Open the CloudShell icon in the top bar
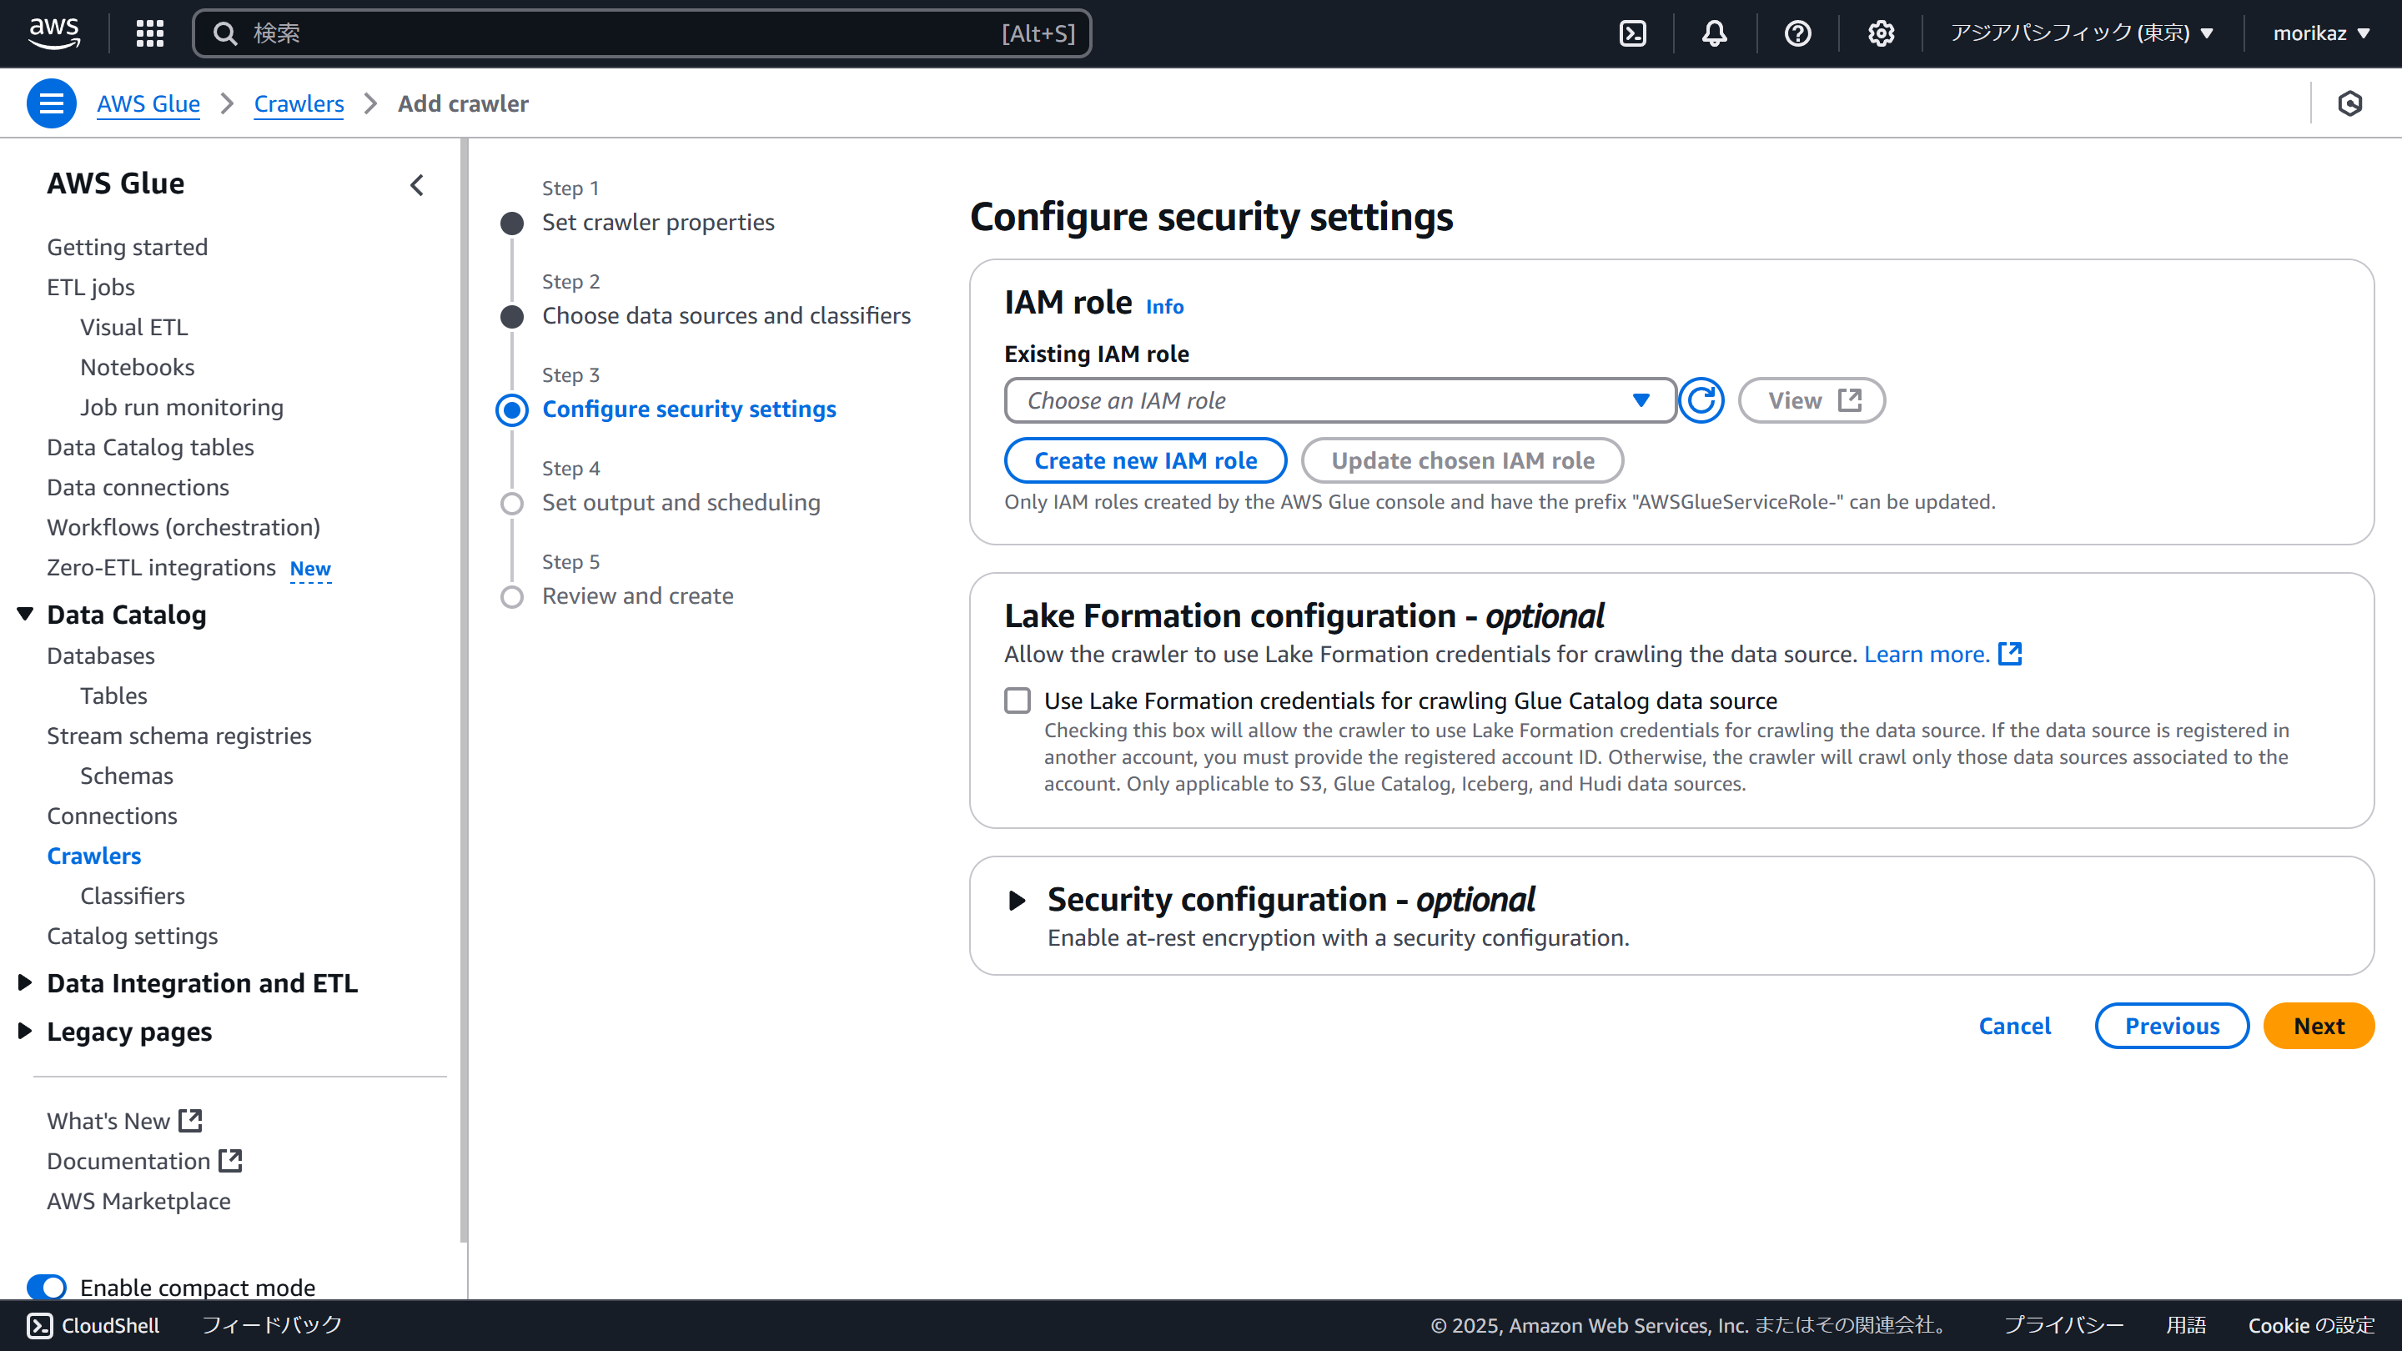This screenshot has width=2402, height=1351. 1633,33
